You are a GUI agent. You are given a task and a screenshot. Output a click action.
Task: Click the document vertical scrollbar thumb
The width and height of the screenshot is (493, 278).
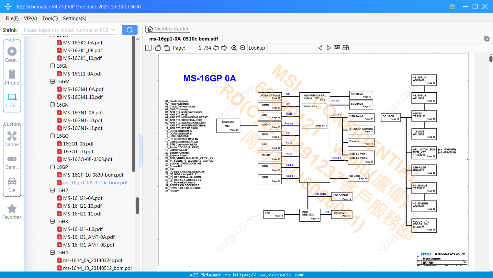coord(491,59)
